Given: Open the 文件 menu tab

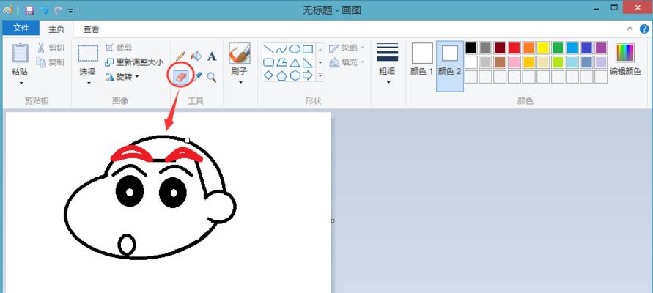Looking at the screenshot, I should point(21,28).
